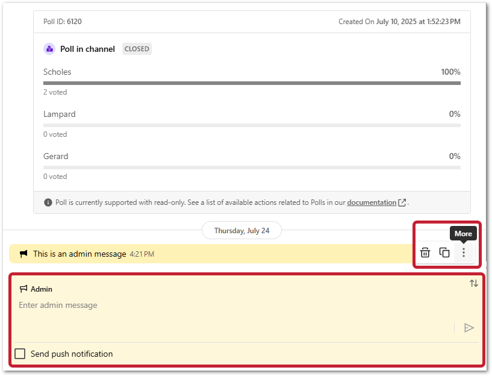Open the More three-dot menu

463,252
